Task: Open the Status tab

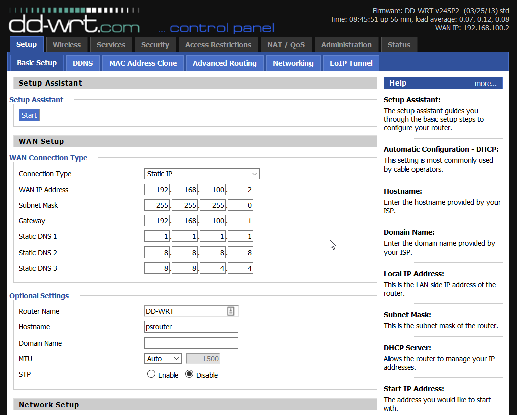Action: click(399, 45)
